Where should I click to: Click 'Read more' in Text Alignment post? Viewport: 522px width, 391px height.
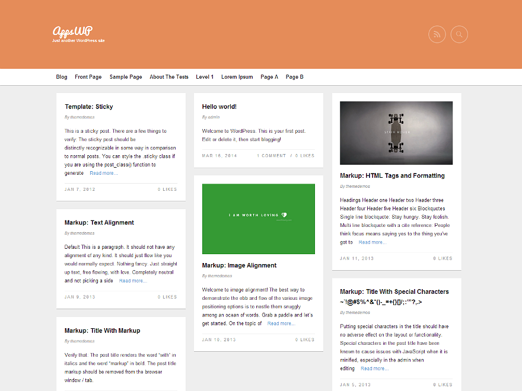133,281
